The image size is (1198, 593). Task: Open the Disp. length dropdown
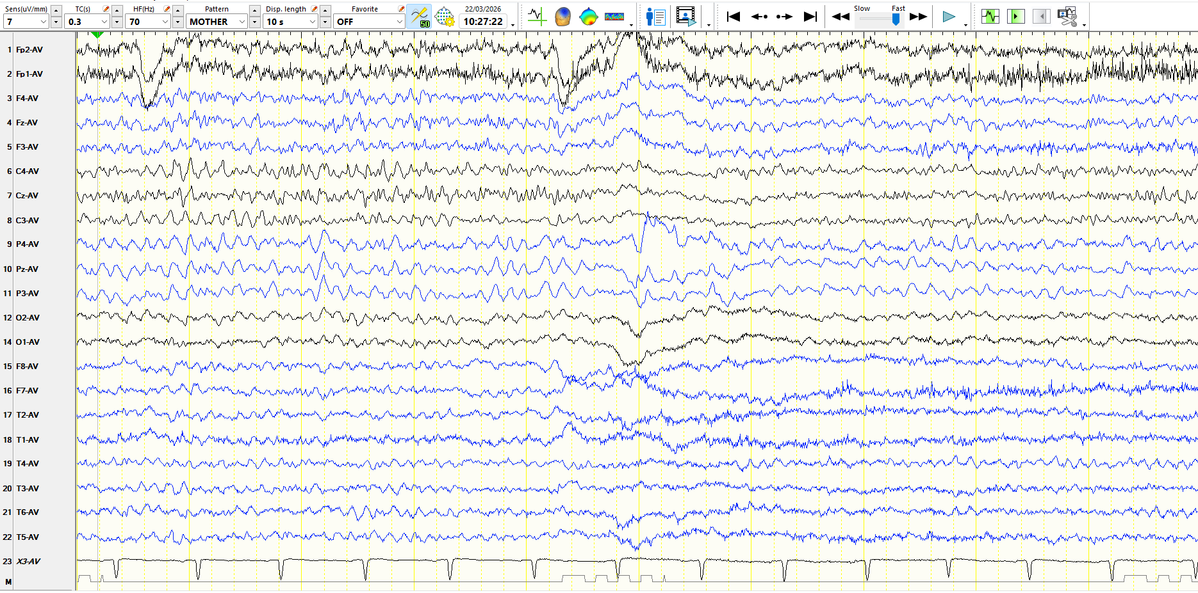pos(313,22)
